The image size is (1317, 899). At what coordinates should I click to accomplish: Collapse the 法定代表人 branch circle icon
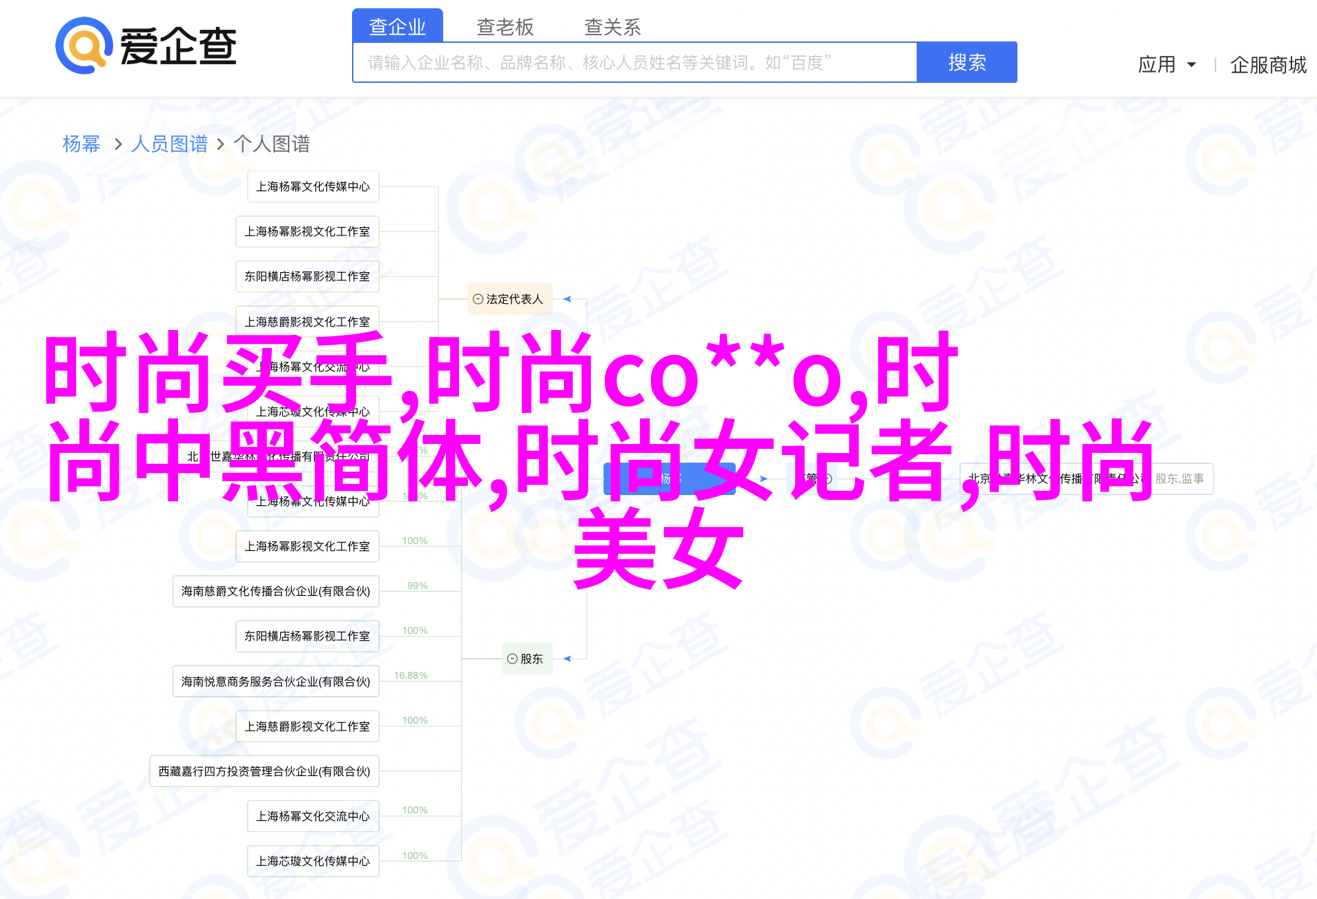point(478,299)
